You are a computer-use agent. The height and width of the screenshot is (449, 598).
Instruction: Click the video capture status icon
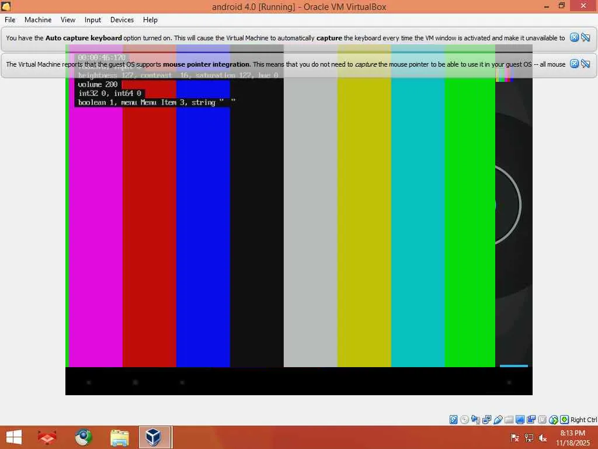pos(531,420)
